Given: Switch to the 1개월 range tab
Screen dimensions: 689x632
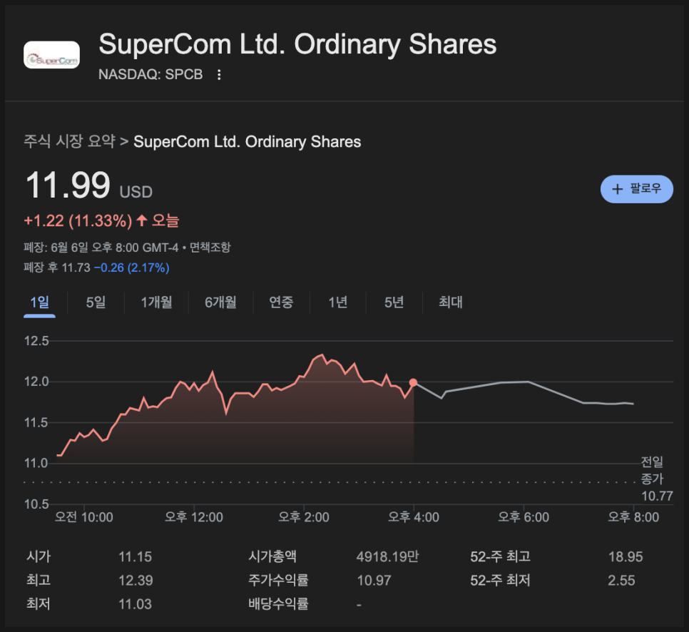Looking at the screenshot, I should click(156, 302).
